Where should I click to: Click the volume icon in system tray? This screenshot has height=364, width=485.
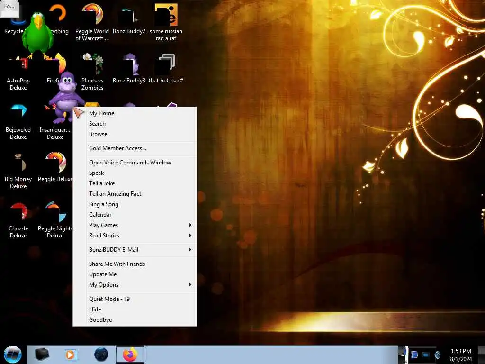(438, 355)
